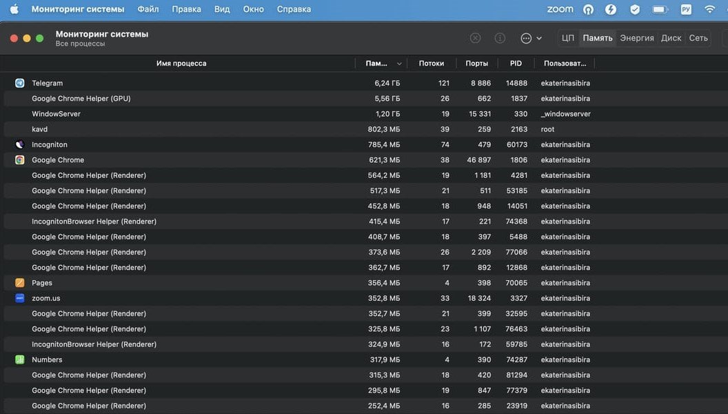The width and height of the screenshot is (728, 414).
Task: Click the Pages app icon in list
Action: pyautogui.click(x=19, y=283)
